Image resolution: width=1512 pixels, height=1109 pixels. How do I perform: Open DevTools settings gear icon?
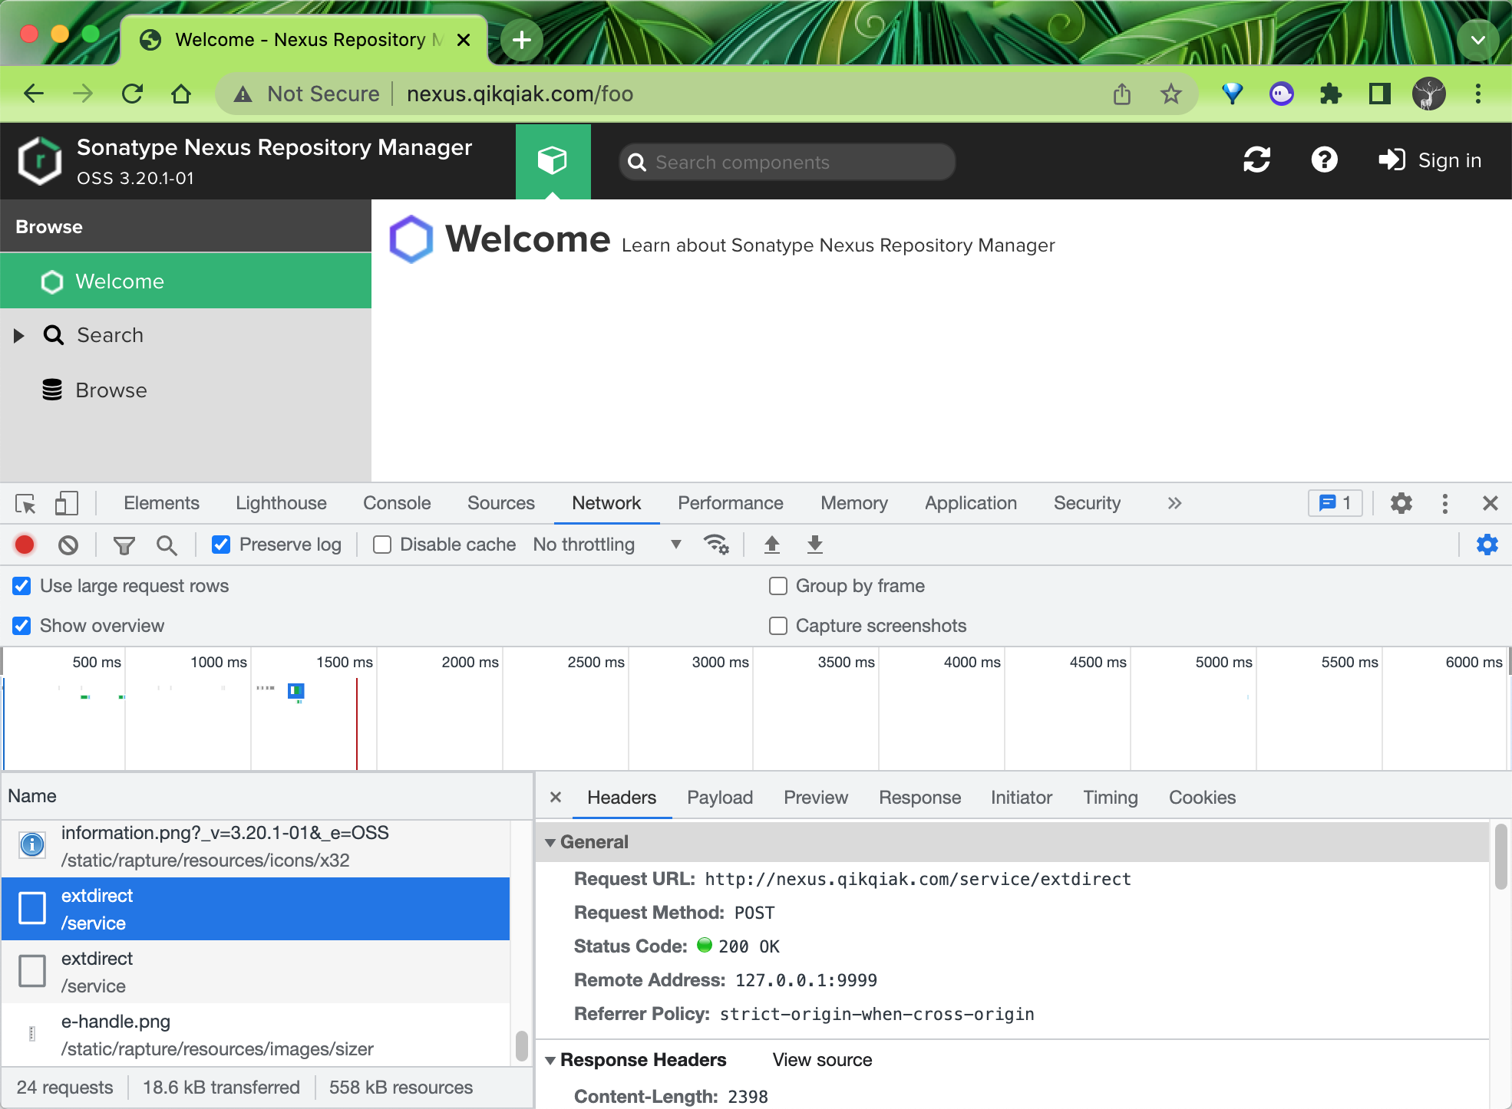click(x=1401, y=504)
